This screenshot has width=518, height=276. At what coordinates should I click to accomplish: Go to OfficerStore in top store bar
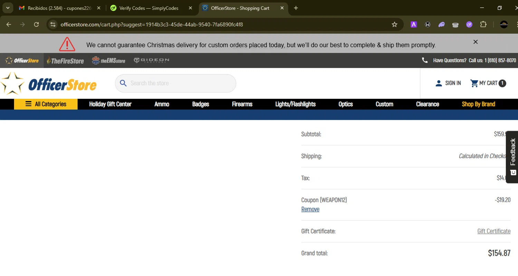click(22, 60)
